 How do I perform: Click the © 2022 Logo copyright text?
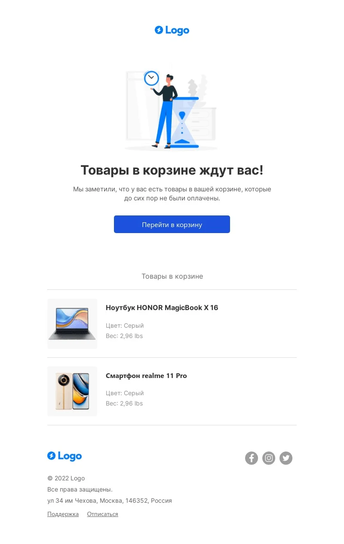point(66,478)
